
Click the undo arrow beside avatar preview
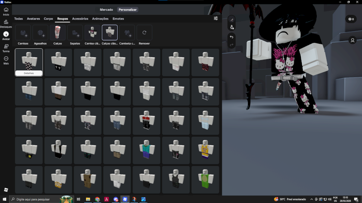[232, 37]
